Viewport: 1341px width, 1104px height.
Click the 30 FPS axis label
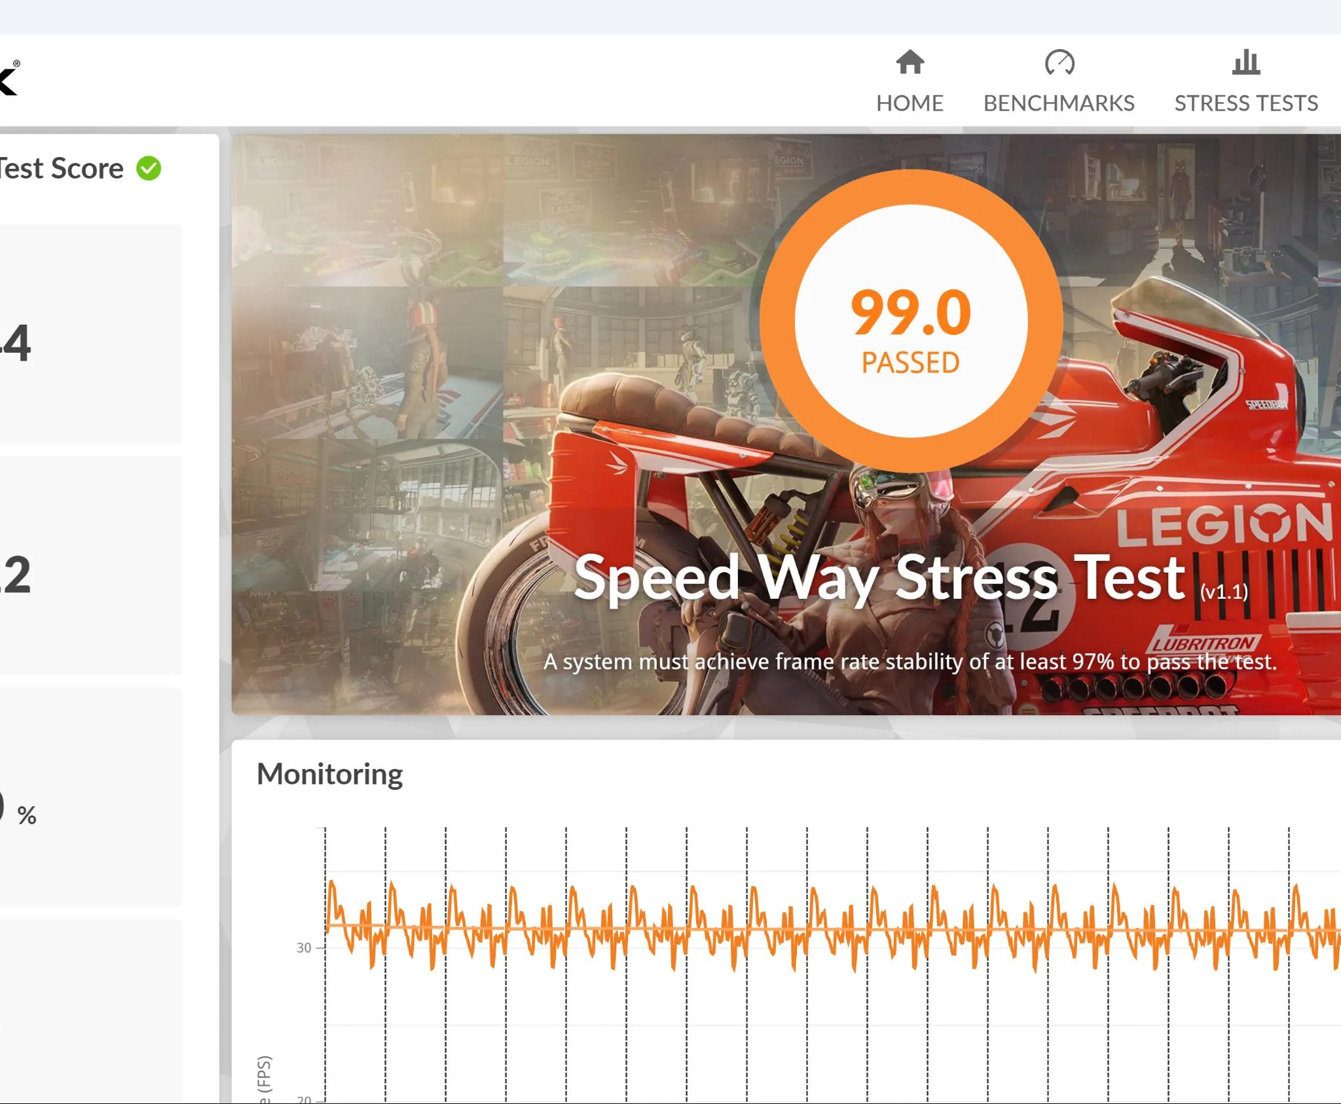click(x=304, y=948)
